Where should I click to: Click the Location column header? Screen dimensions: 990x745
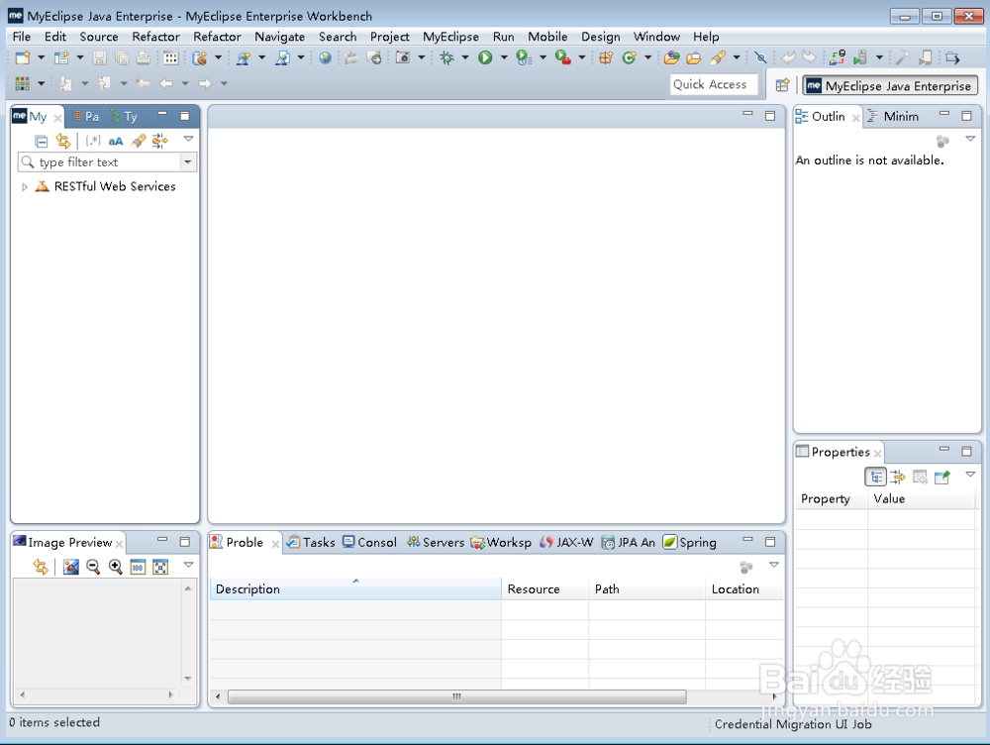point(744,588)
